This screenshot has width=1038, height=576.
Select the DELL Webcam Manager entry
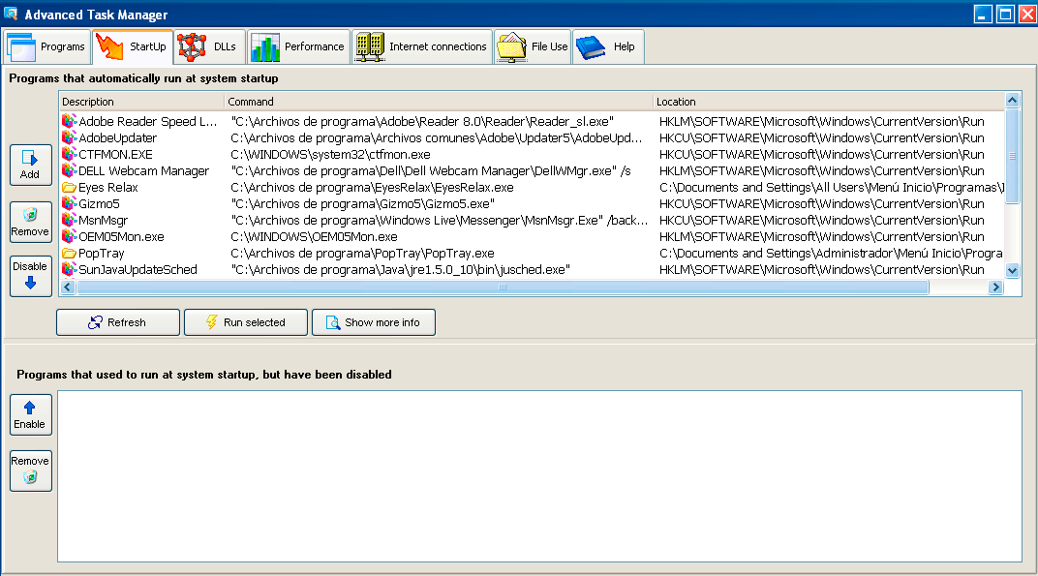[143, 170]
